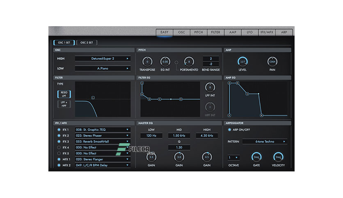Toggle IFX 2 on/off
Viewport: 343px width, 198px height.
(59, 136)
